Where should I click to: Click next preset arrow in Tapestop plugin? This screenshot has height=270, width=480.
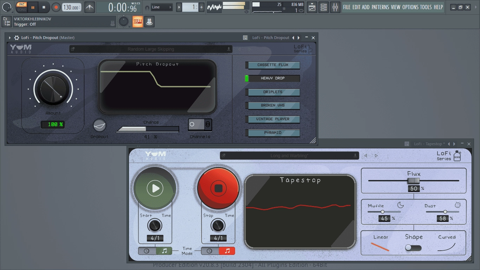coord(376,156)
